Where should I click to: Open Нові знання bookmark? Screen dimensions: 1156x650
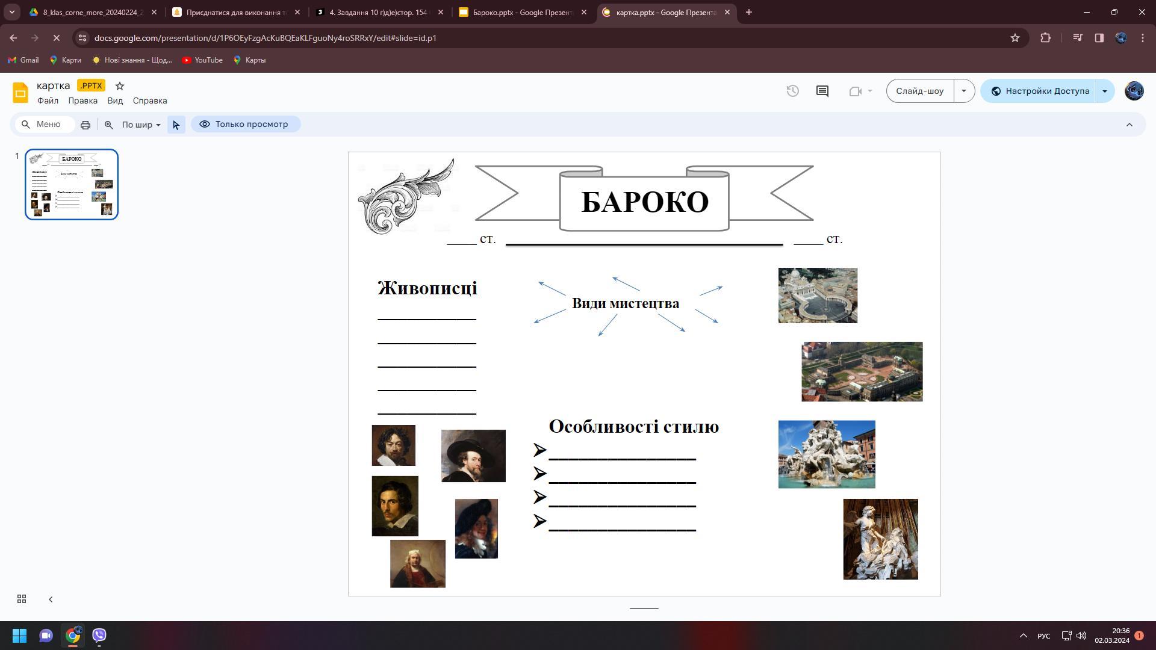[132, 60]
